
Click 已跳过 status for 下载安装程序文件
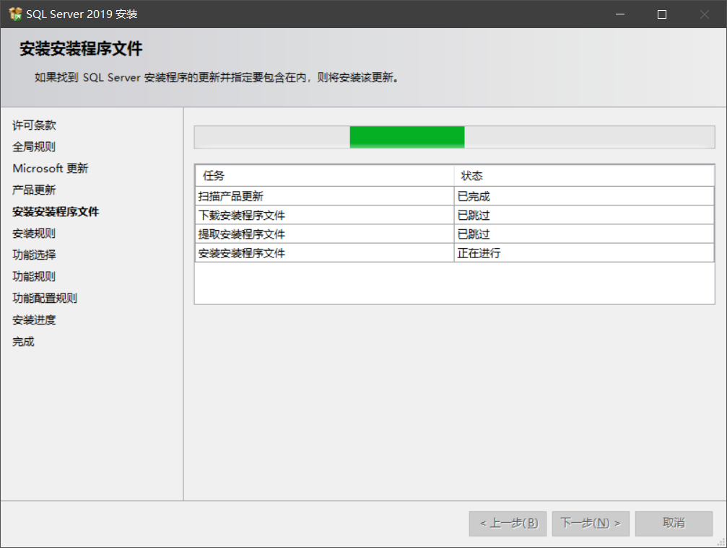pyautogui.click(x=584, y=216)
